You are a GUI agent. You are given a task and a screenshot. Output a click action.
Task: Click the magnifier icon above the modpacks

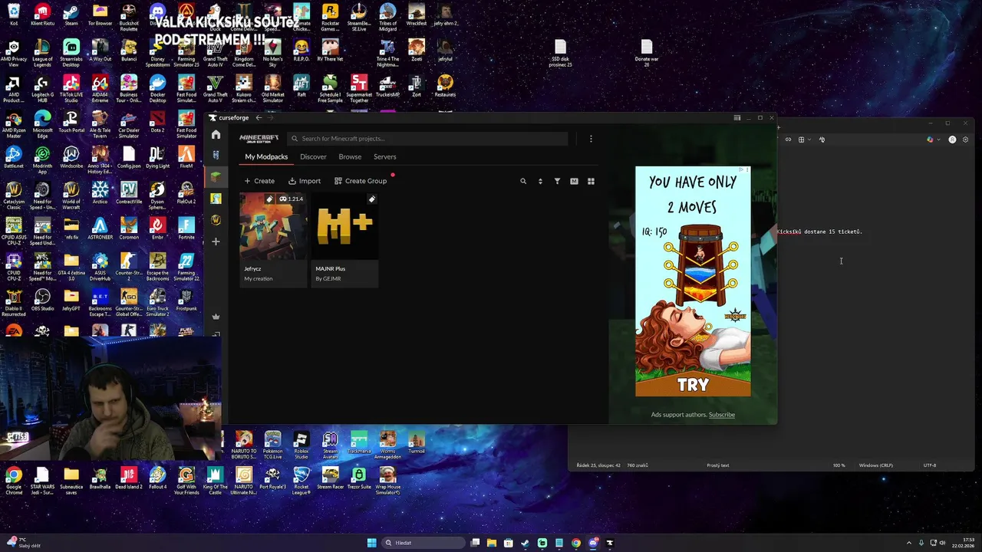523,181
